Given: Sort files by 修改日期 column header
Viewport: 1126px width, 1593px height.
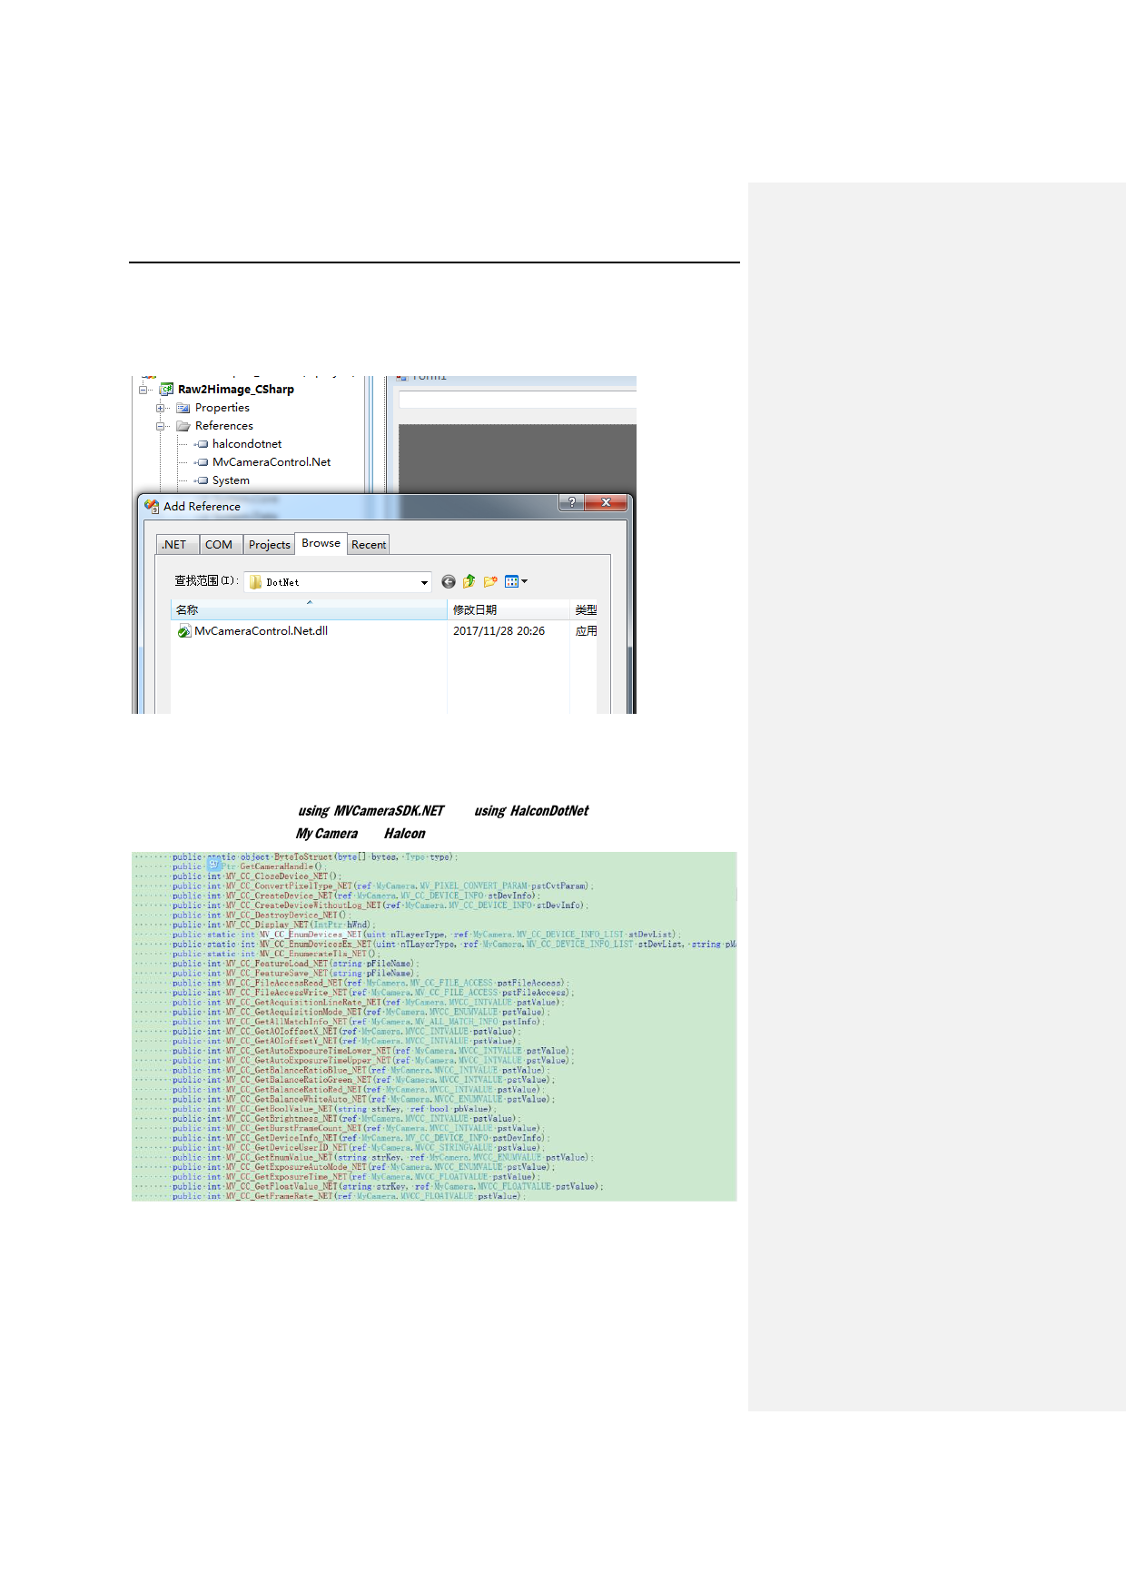Looking at the screenshot, I should [475, 610].
